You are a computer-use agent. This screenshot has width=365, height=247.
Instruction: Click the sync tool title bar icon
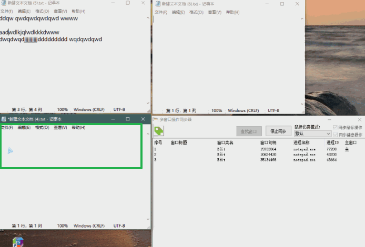click(x=156, y=119)
